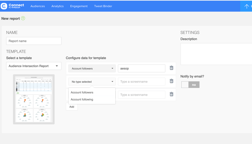Open the Audience Intersection Report template dropdown
The image size is (252, 144).
(x=34, y=66)
